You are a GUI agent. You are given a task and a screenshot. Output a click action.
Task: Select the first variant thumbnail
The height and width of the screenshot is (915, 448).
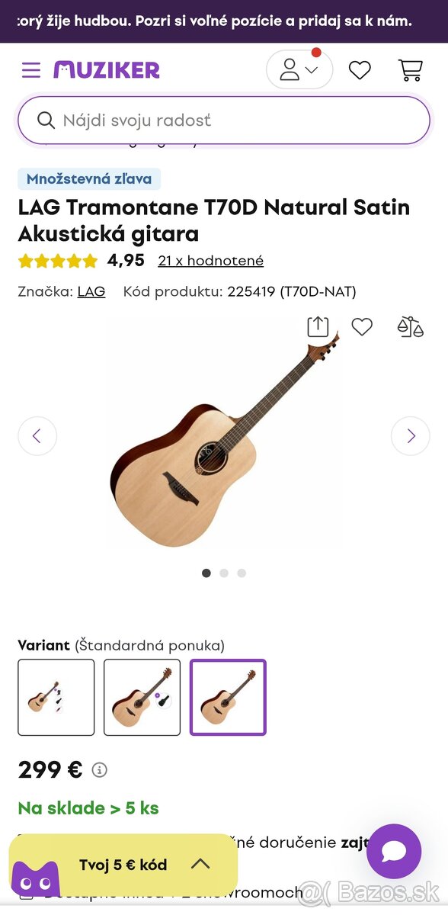pyautogui.click(x=56, y=697)
